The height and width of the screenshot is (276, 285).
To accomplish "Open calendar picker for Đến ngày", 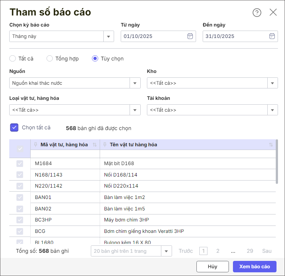I will tap(272, 36).
